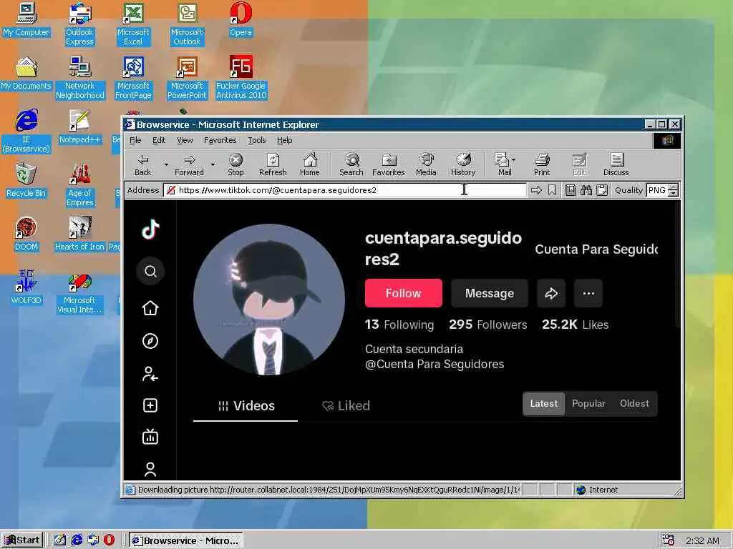The height and width of the screenshot is (549, 733).
Task: Sort videos by Oldest
Action: pos(634,403)
